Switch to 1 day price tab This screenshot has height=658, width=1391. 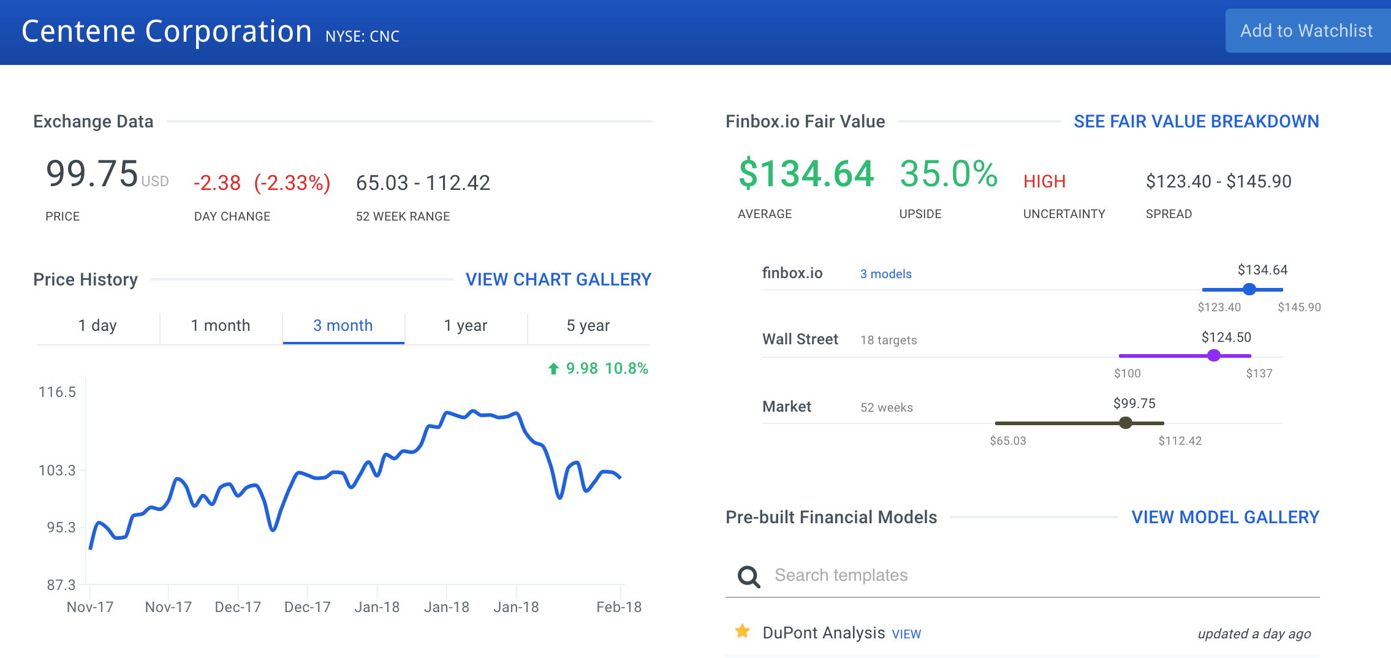(98, 326)
